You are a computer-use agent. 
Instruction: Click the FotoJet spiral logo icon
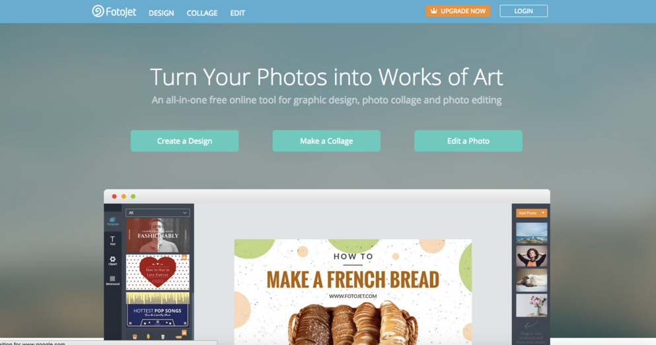pyautogui.click(x=98, y=11)
